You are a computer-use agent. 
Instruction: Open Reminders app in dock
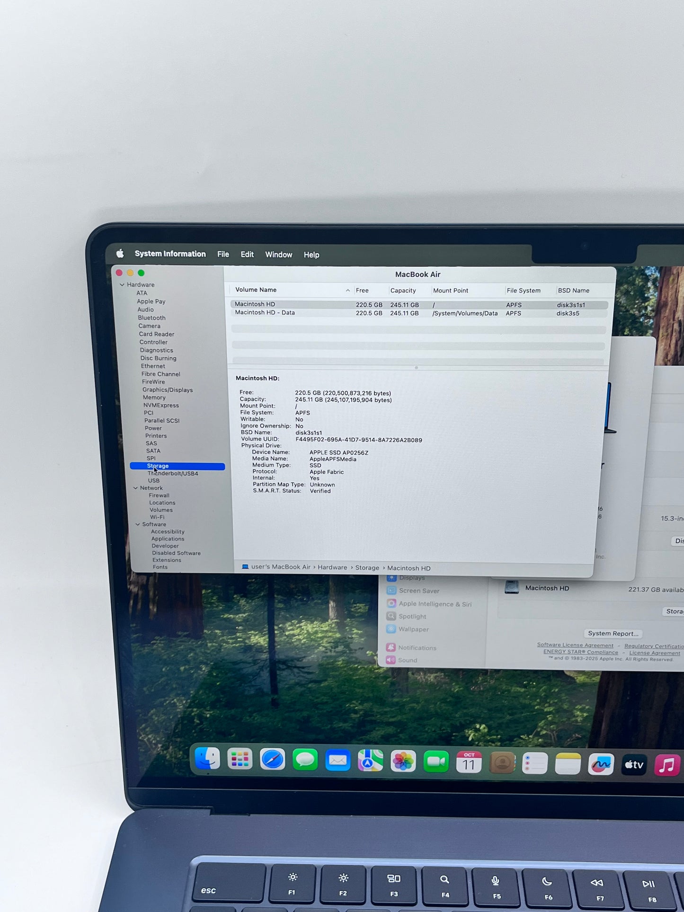pos(535,763)
